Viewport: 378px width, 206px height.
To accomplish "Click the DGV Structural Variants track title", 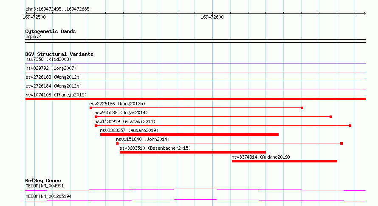I will (59, 54).
